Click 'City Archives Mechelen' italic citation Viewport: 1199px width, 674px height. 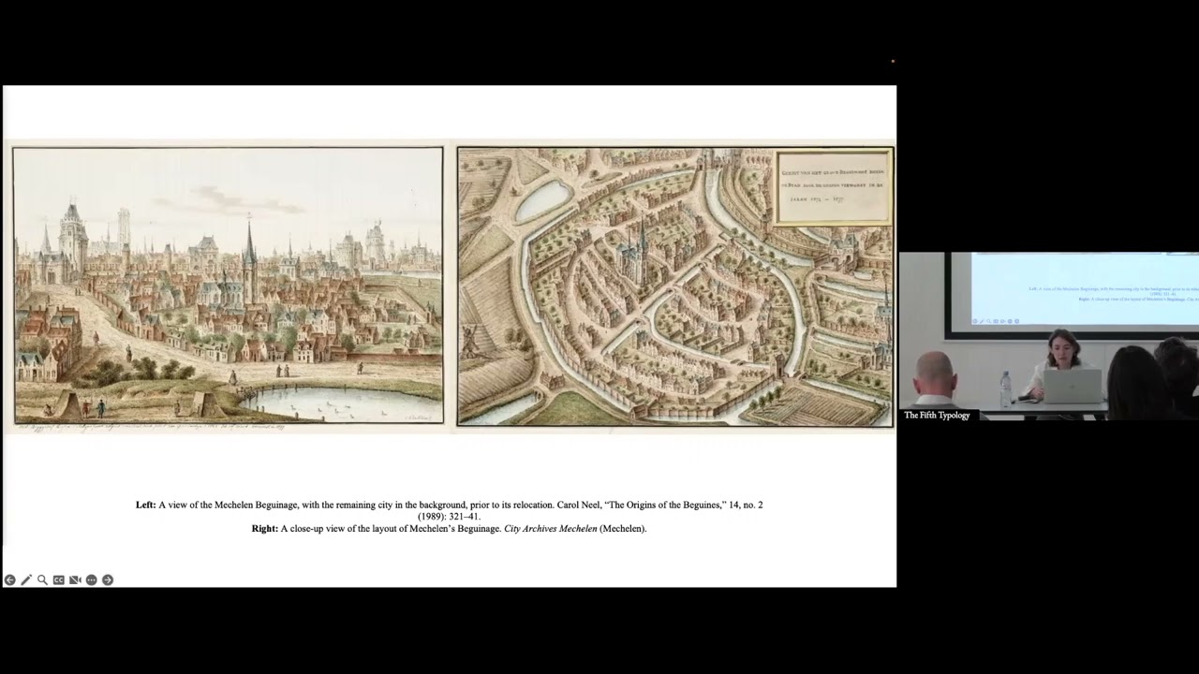click(551, 529)
